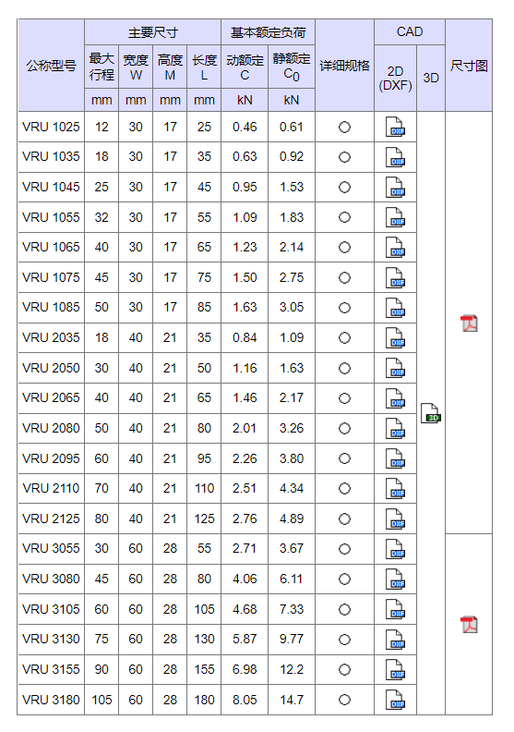Image resolution: width=514 pixels, height=732 pixels.
Task: Download the DXF file for VRU 3080
Action: [x=395, y=579]
